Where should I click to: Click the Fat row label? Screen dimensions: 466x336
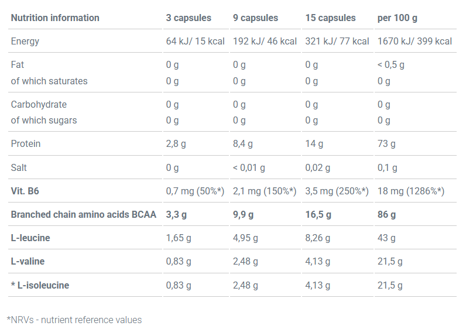tap(18, 65)
